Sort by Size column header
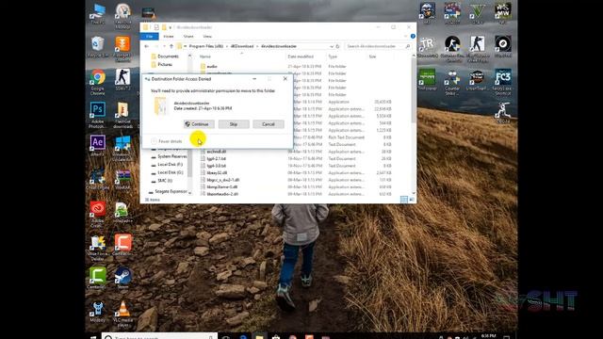The width and height of the screenshot is (603, 339). point(372,56)
